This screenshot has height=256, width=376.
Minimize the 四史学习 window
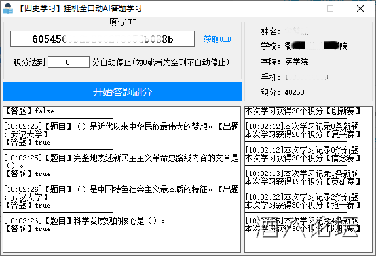coord(301,9)
